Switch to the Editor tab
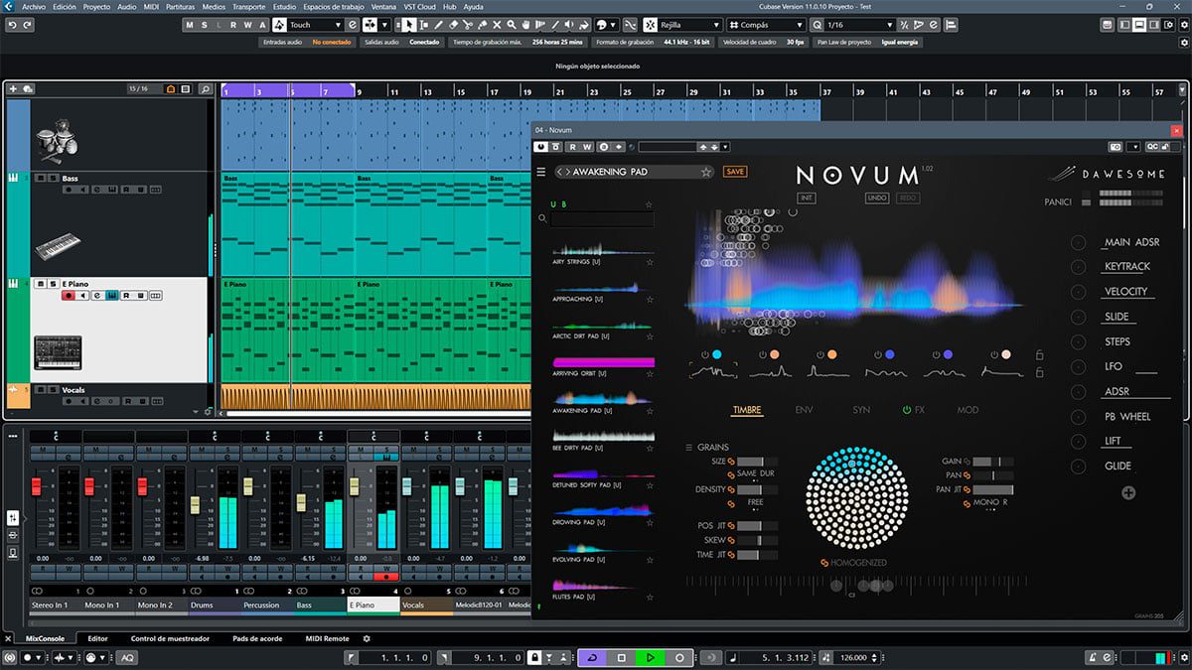Viewport: 1192px width, 670px height. pyautogui.click(x=97, y=638)
